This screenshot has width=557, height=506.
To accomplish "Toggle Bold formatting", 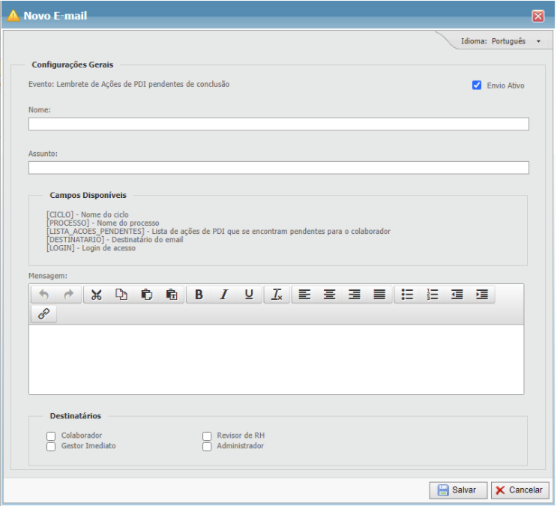I will click(x=199, y=295).
